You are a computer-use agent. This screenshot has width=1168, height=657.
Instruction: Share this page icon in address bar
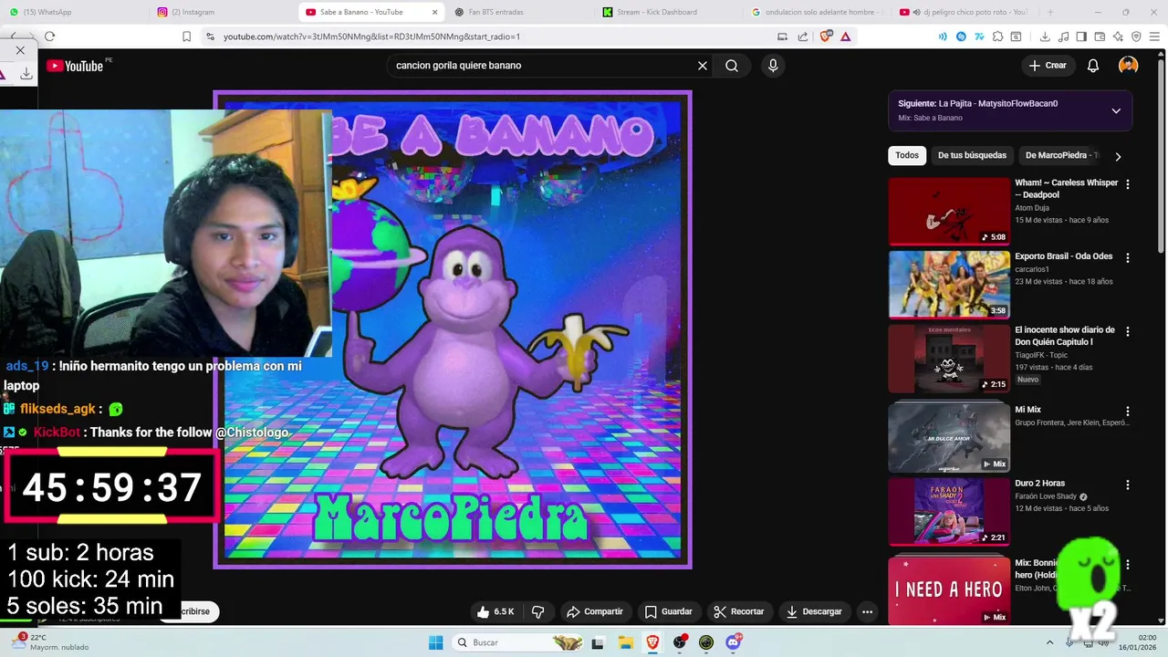[803, 36]
